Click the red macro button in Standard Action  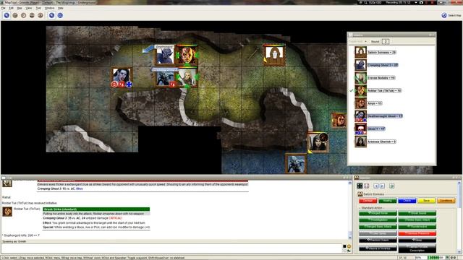click(x=417, y=233)
